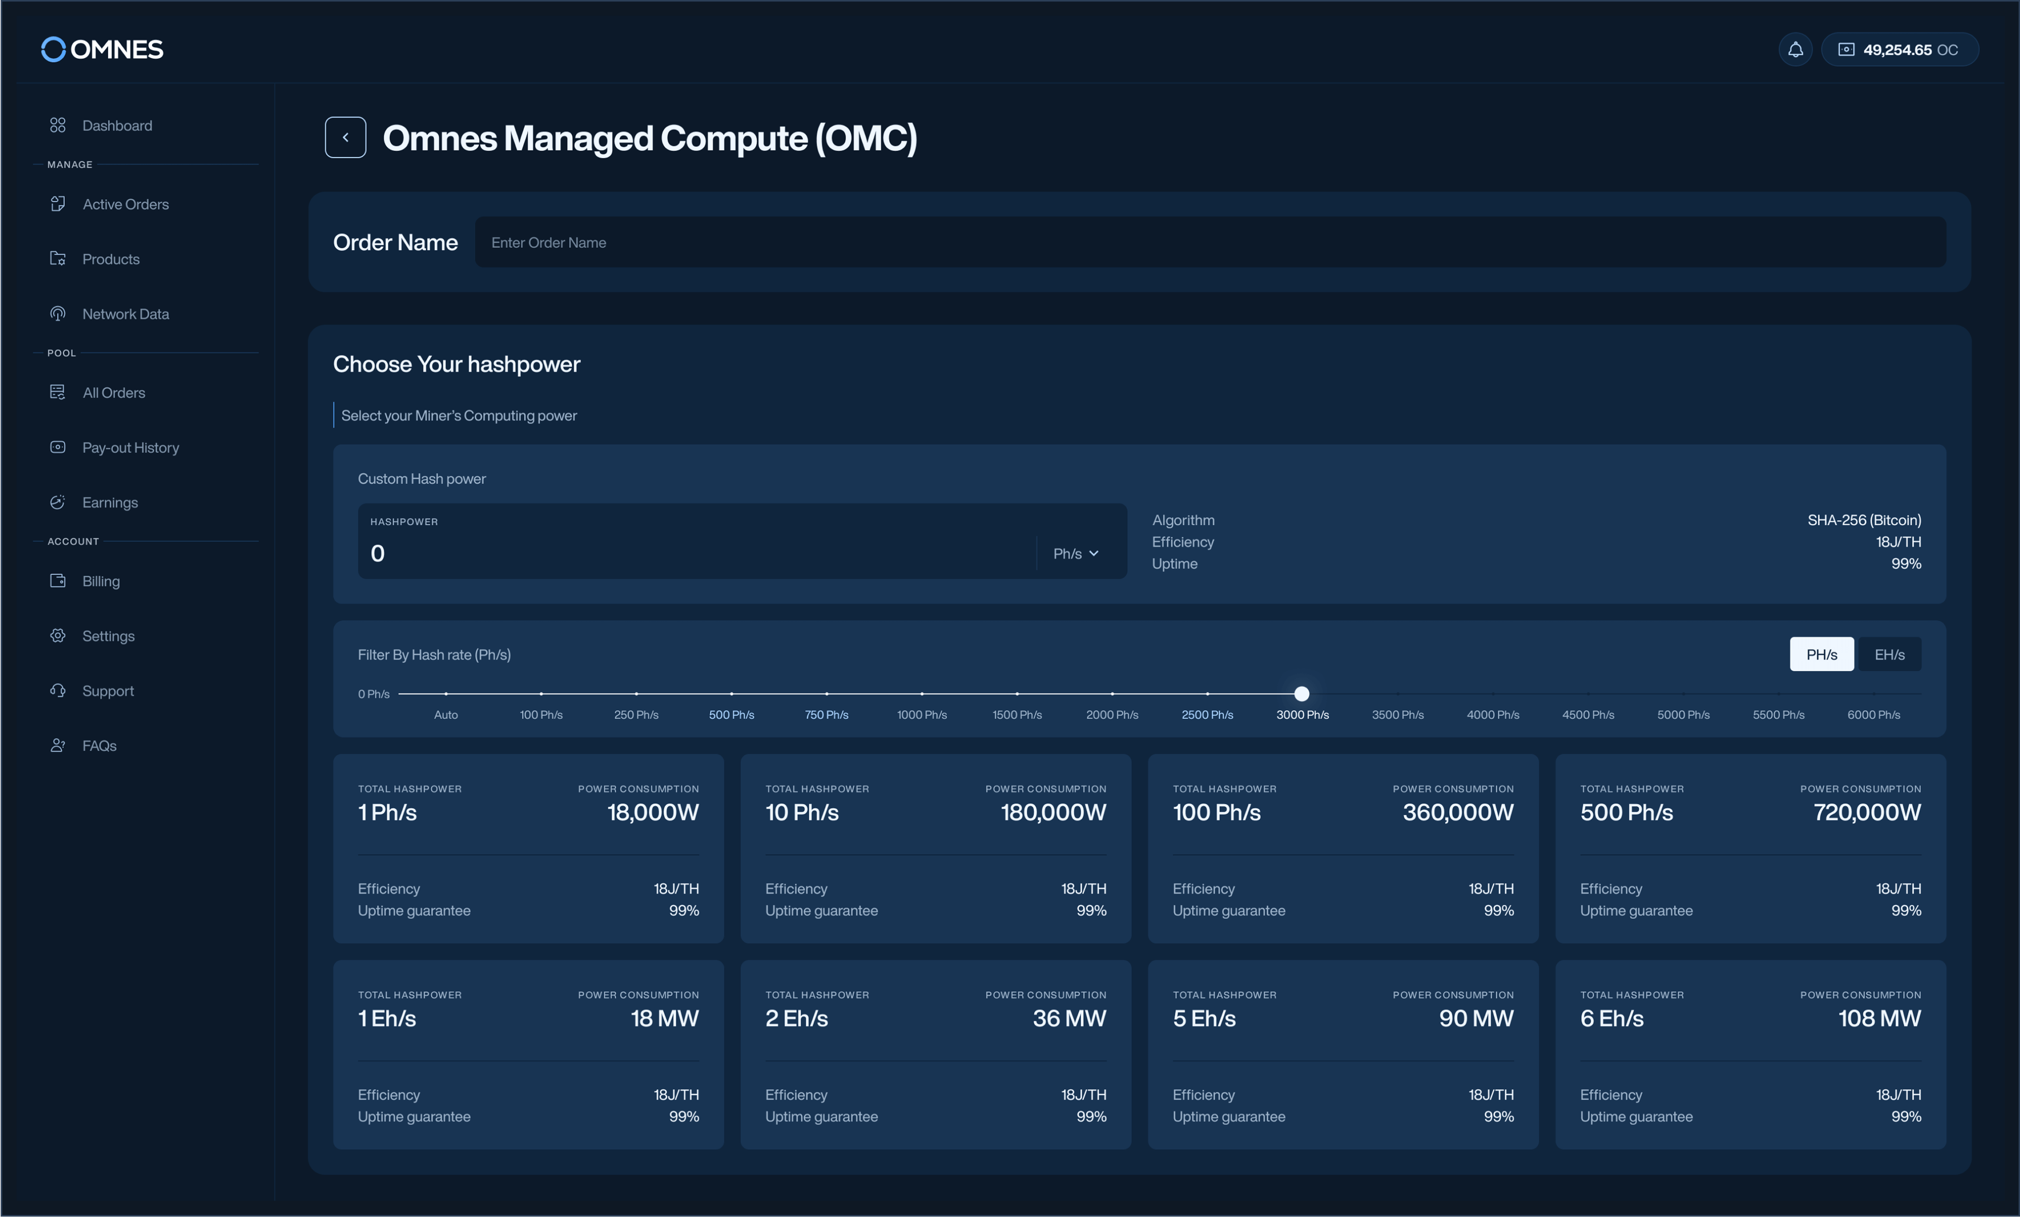The image size is (2020, 1217).
Task: Open wallet balance 49,254.65 OC
Action: (1900, 49)
